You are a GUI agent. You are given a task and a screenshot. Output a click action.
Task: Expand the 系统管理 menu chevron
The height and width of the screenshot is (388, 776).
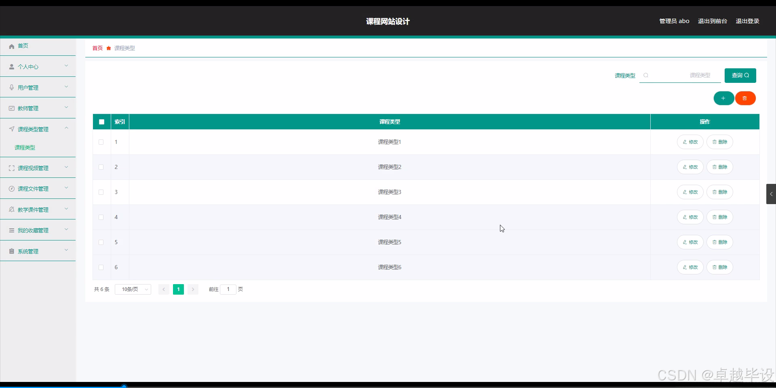click(66, 250)
